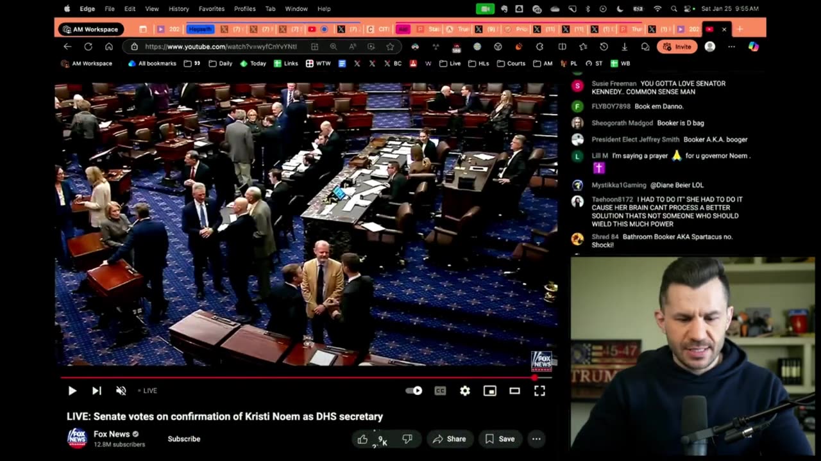Open the WB bookmark
Viewport: 821px width, 461px height.
620,63
